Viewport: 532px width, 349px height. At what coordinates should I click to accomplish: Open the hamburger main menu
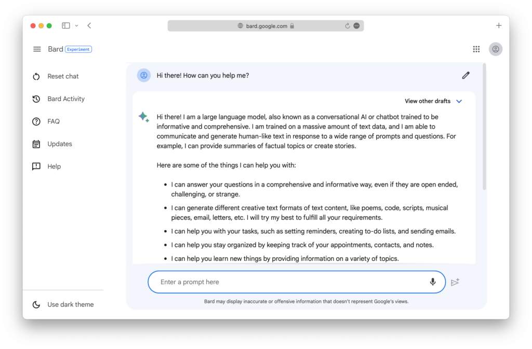coord(37,49)
